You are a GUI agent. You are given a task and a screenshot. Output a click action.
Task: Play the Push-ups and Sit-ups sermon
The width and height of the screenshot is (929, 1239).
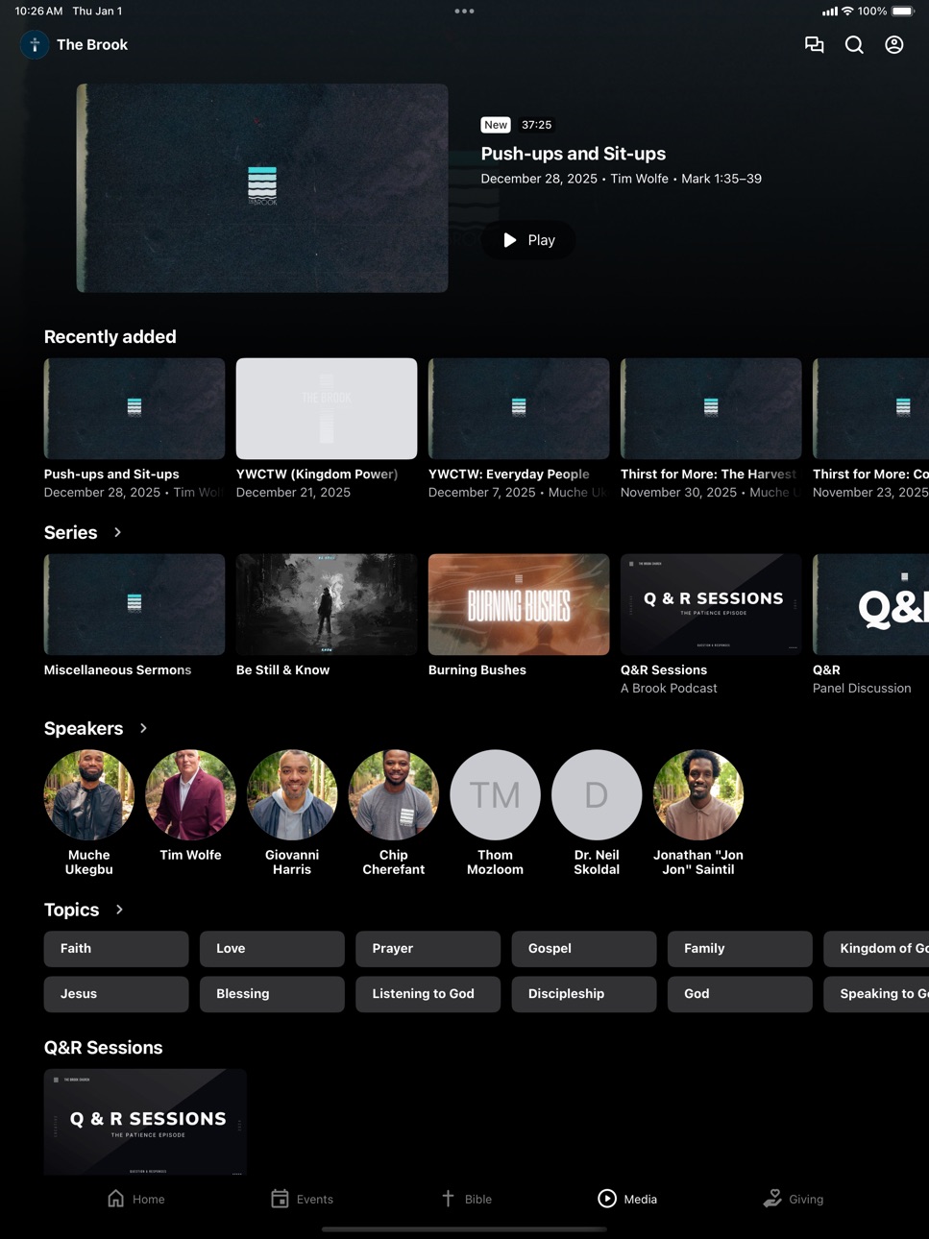[528, 240]
